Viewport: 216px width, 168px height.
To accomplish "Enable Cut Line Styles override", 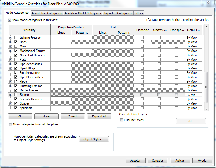I will point(121,120).
